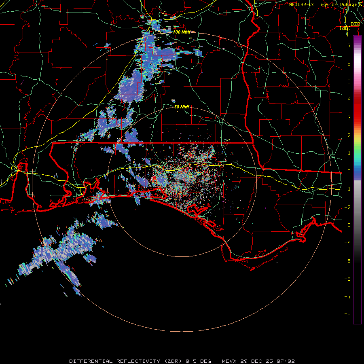Click the -1 value on color scale
The image size is (364, 364).
[347, 189]
